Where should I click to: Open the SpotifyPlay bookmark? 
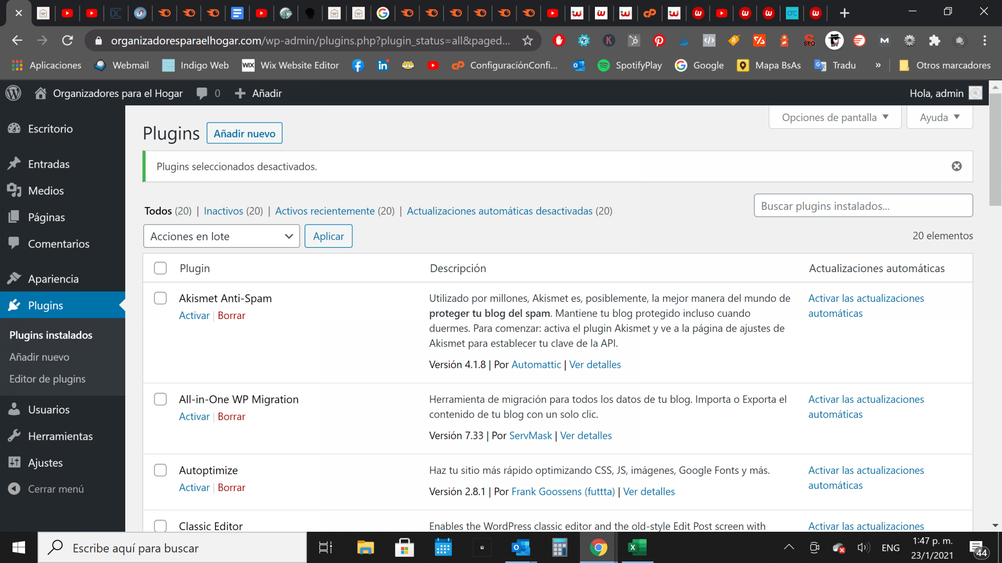coord(629,65)
